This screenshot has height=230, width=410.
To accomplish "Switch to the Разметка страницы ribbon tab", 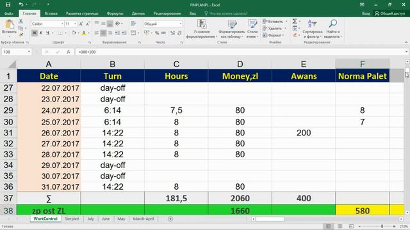I will [x=82, y=13].
